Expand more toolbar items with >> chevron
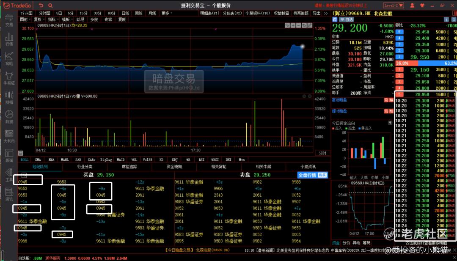Viewport: 457px width, 261px height. point(326,14)
